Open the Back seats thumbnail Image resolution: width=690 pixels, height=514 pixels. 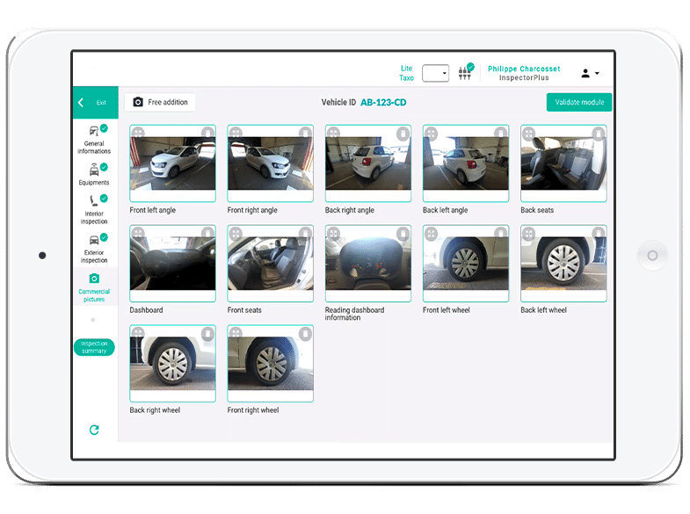pos(563,163)
